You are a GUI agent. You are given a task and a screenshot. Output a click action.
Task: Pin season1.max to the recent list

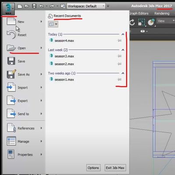click(x=120, y=79)
